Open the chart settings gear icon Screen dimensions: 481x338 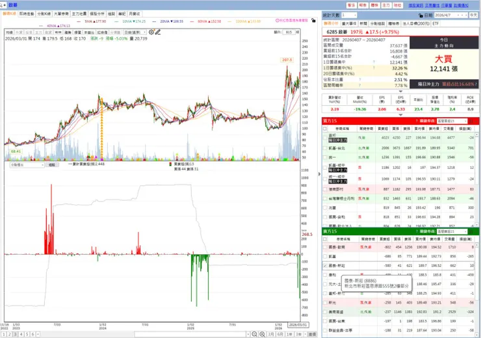151,32
